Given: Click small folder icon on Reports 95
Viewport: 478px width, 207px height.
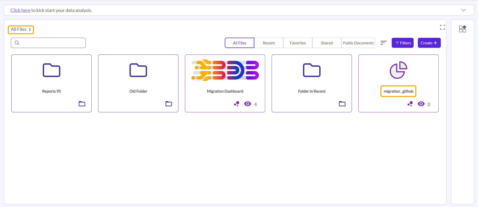Looking at the screenshot, I should [82, 104].
